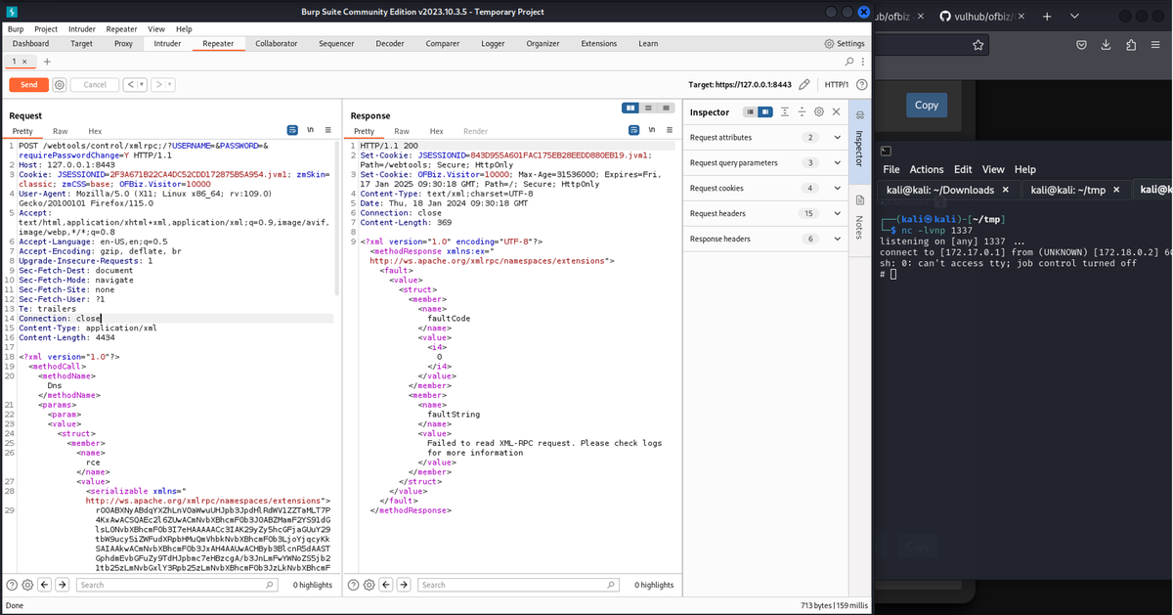Toggle word wrap icon in the Request pane

(x=292, y=130)
